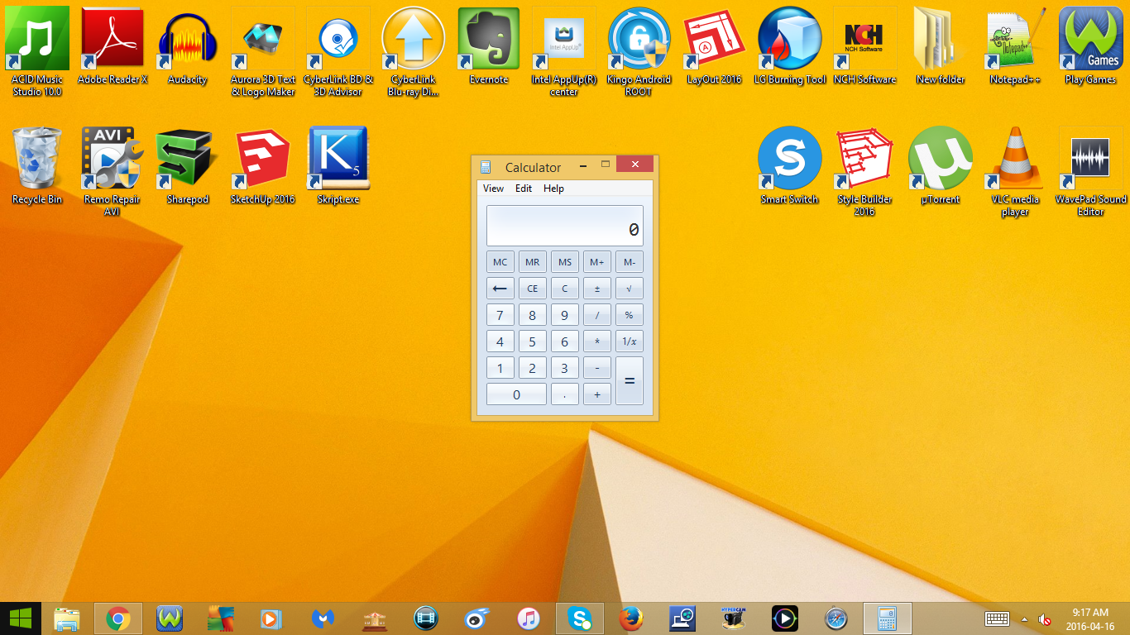Click digit 5 on Calculator
The height and width of the screenshot is (635, 1130).
(x=532, y=341)
